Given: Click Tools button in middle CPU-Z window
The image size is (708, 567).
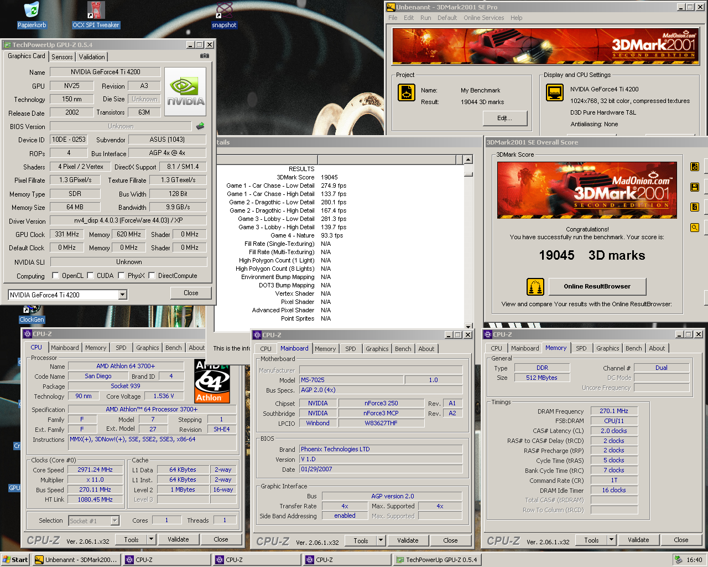Looking at the screenshot, I should click(361, 540).
